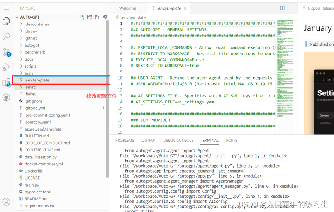Click line 7 EXECUTE_LOCAL_COMMANDS=False
Screen dimensions: 334x212
coord(168,59)
